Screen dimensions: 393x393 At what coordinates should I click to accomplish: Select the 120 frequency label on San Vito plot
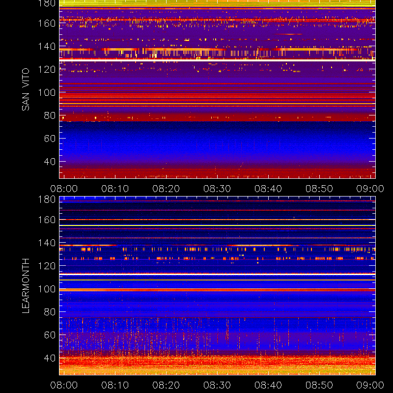[47, 69]
